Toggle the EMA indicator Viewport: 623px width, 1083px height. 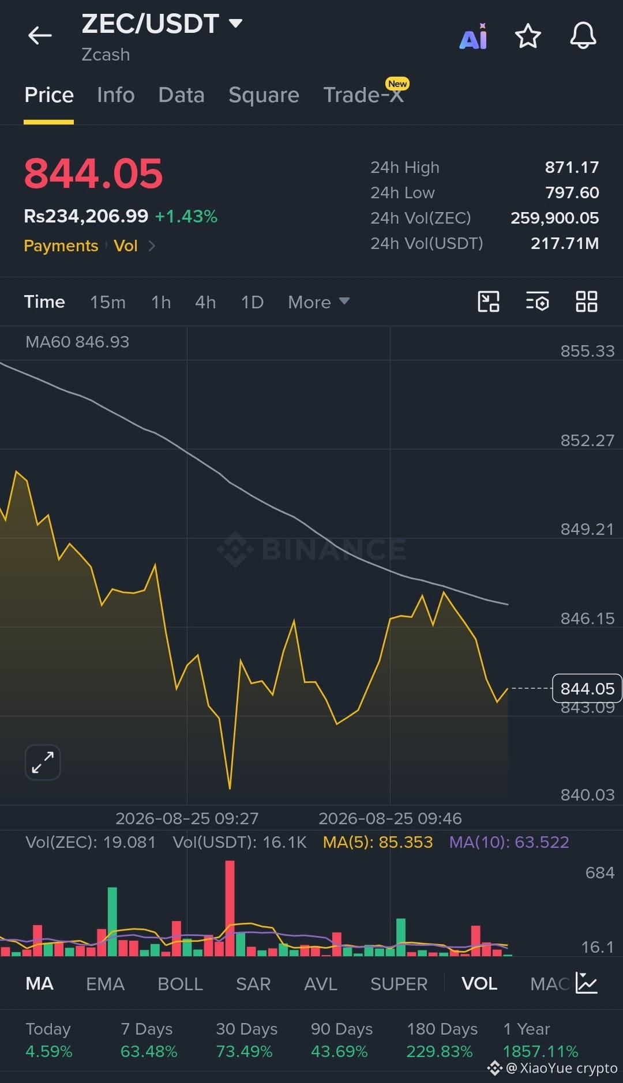[x=105, y=983]
